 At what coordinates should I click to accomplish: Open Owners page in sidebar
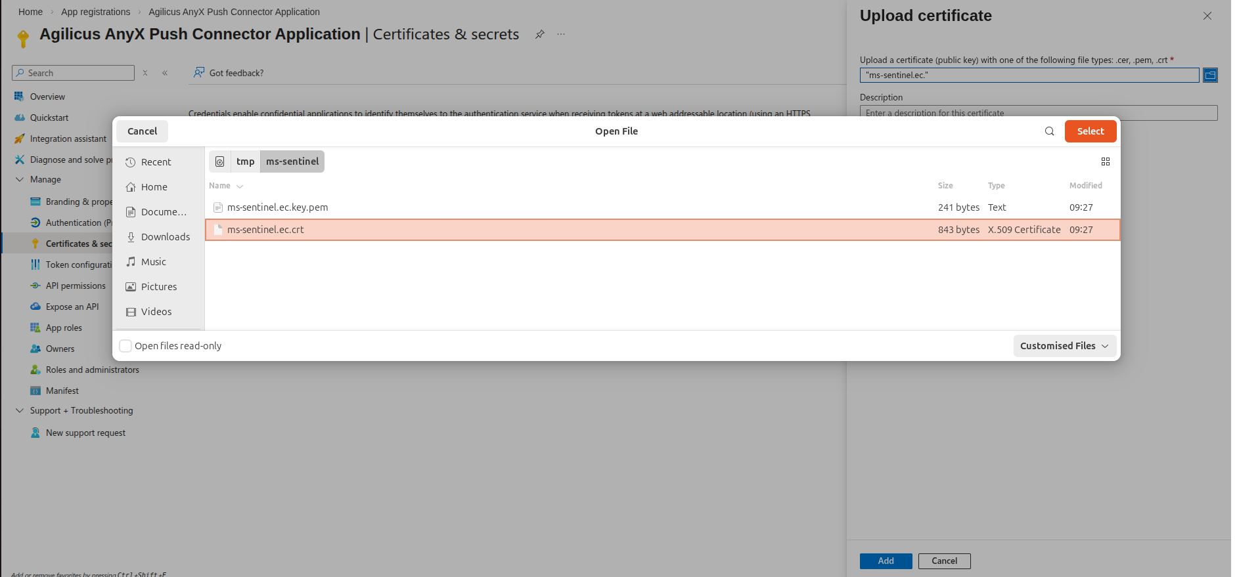(x=60, y=349)
